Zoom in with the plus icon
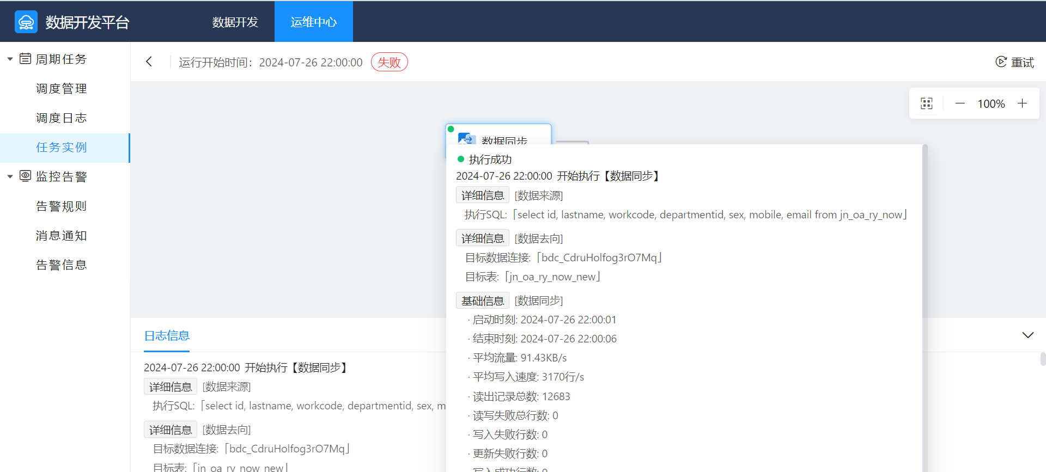 pyautogui.click(x=1023, y=103)
